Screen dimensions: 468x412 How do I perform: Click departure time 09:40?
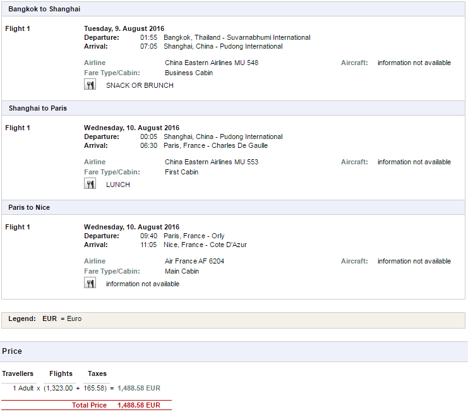pyautogui.click(x=148, y=236)
